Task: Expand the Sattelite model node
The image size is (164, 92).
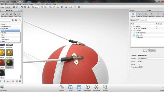Action: tap(134, 28)
